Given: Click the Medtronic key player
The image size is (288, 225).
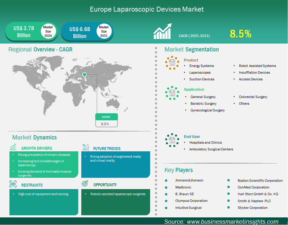Looking at the screenshot, I should click(183, 187).
